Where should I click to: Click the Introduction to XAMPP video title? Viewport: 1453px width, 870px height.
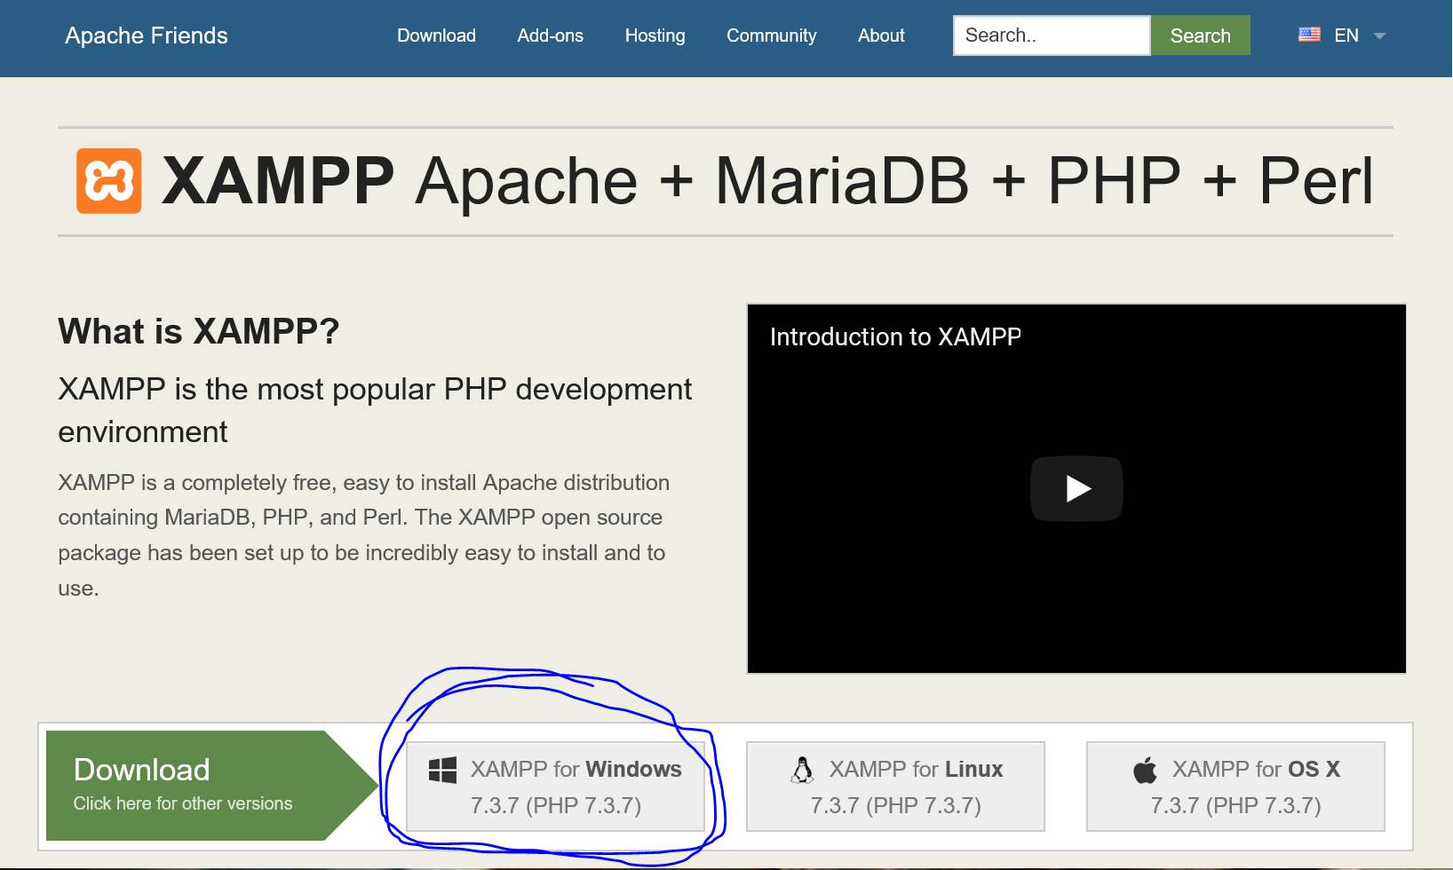click(895, 336)
